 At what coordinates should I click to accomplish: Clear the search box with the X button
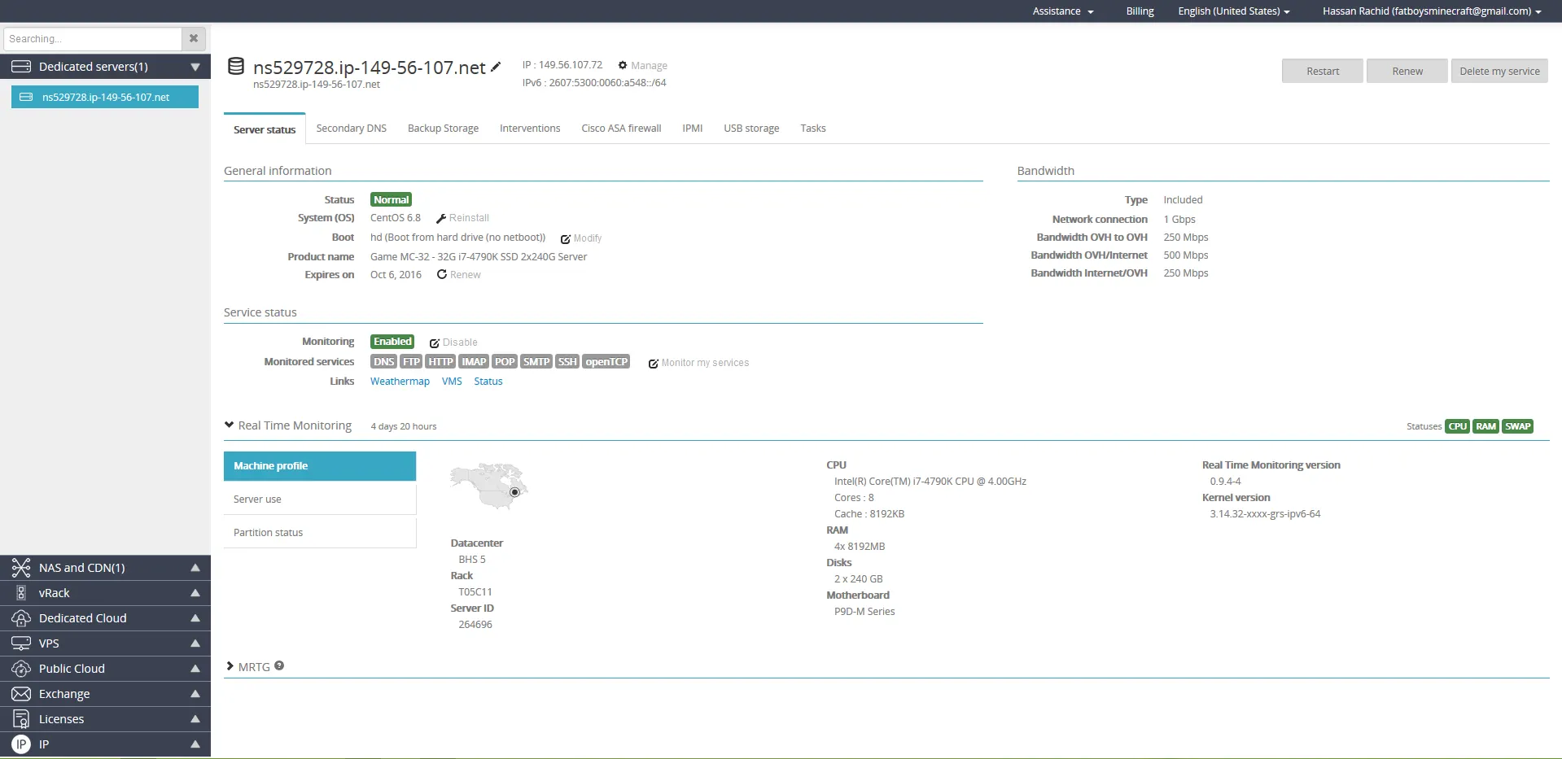[194, 38]
